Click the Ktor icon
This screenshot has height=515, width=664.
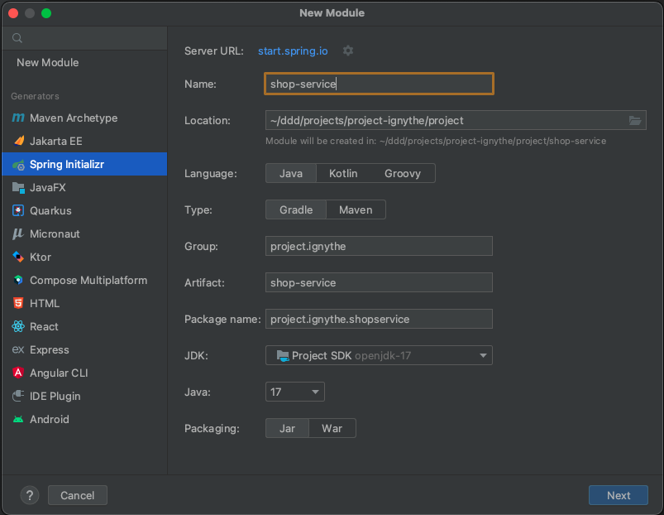18,257
